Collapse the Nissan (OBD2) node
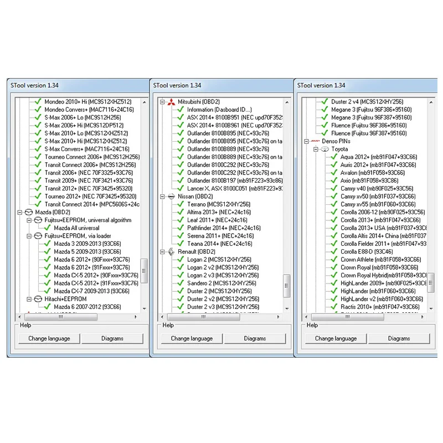 (162, 197)
